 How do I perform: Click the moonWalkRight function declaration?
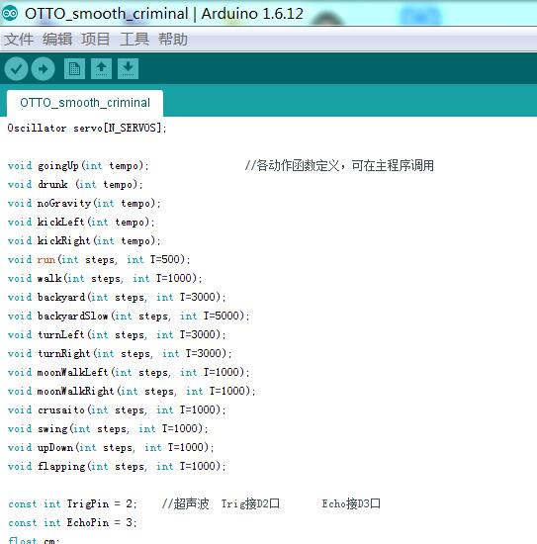click(x=132, y=391)
